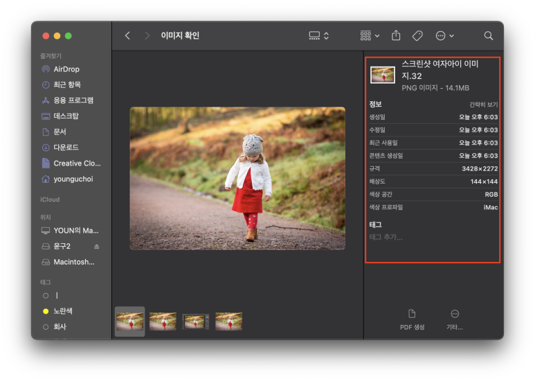Close the Finder window with the red button

tap(46, 36)
